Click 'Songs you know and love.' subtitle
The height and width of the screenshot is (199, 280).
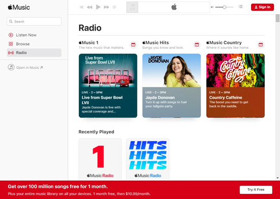[163, 48]
